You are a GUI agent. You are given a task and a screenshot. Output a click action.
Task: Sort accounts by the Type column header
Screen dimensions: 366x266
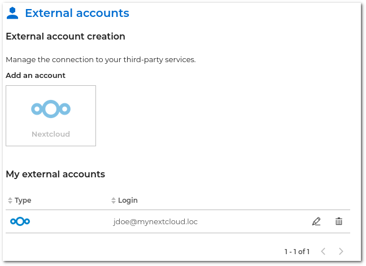pyautogui.click(x=23, y=200)
